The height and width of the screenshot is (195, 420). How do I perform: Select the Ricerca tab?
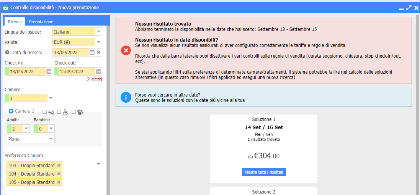[15, 22]
